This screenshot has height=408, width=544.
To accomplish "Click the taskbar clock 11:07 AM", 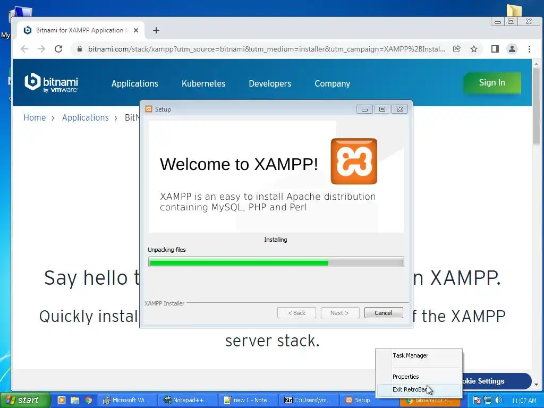I will click(x=524, y=401).
